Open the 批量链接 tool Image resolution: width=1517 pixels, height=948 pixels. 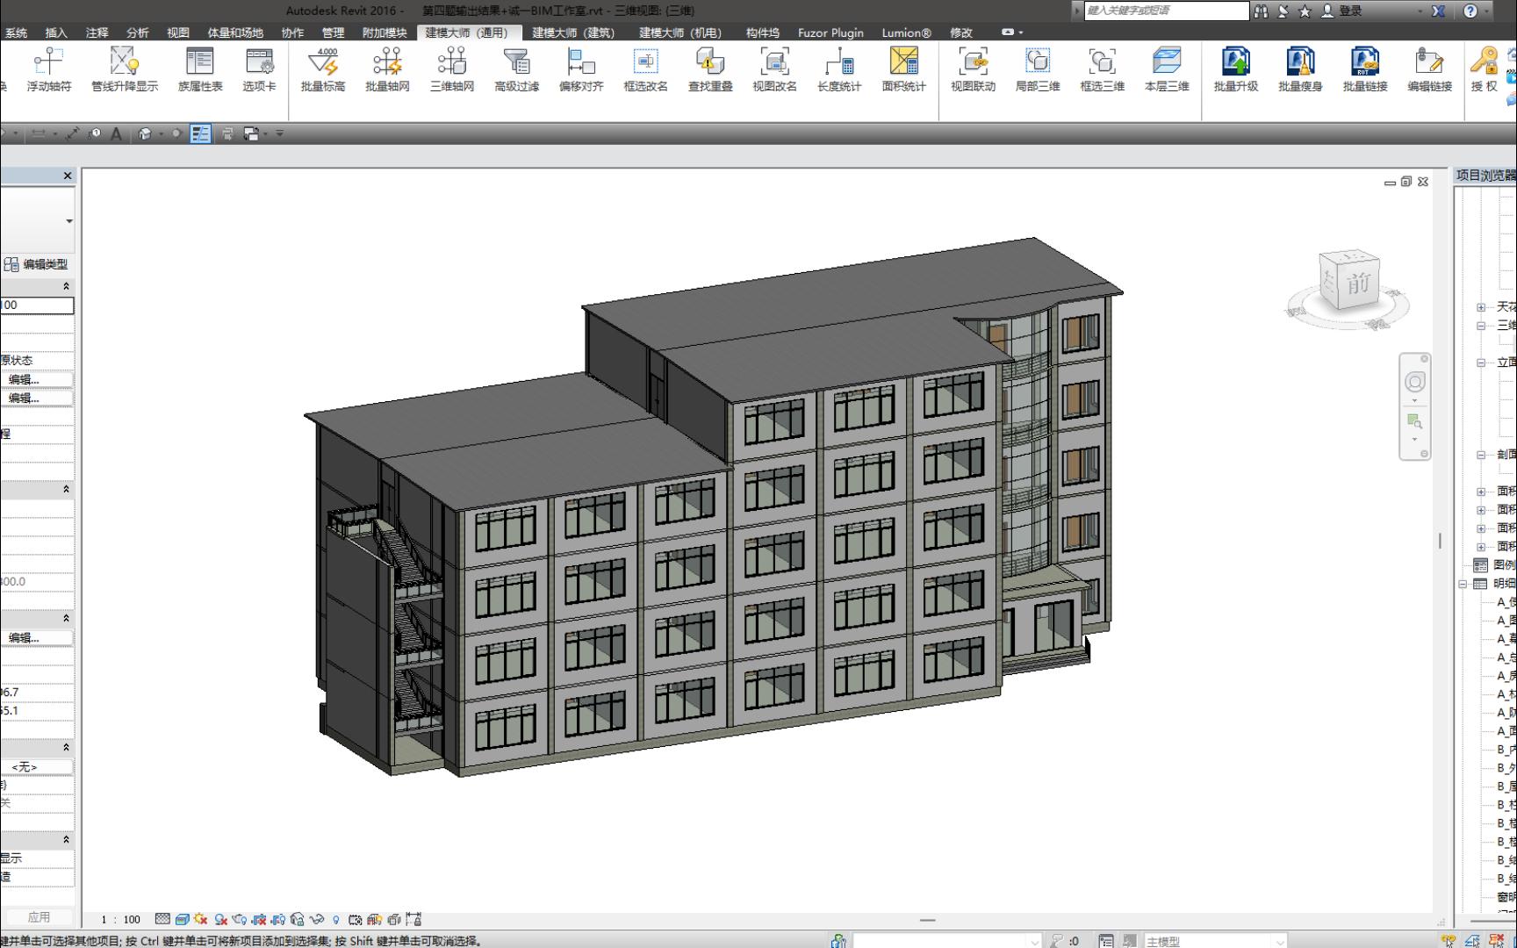point(1365,69)
